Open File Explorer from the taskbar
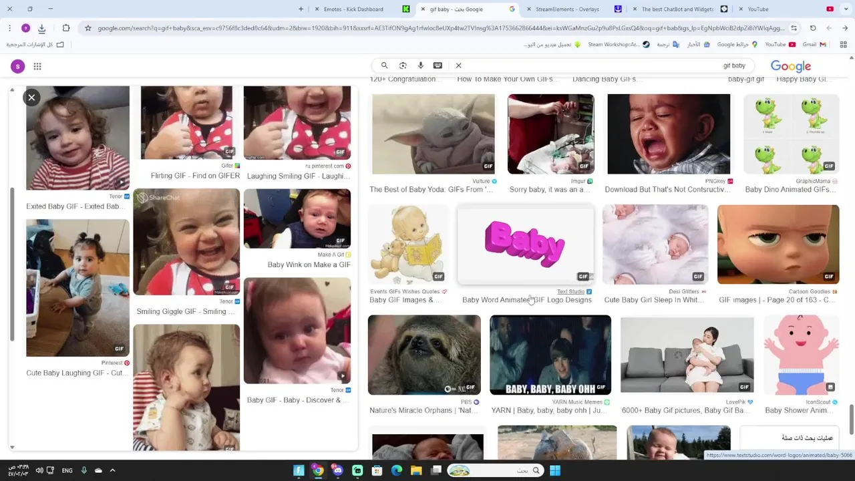Viewport: 855px width, 481px height. coord(416,470)
